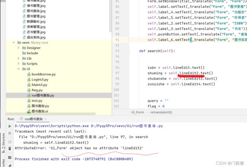
Task: Rerun the script with the green play icon
Action: [9, 126]
